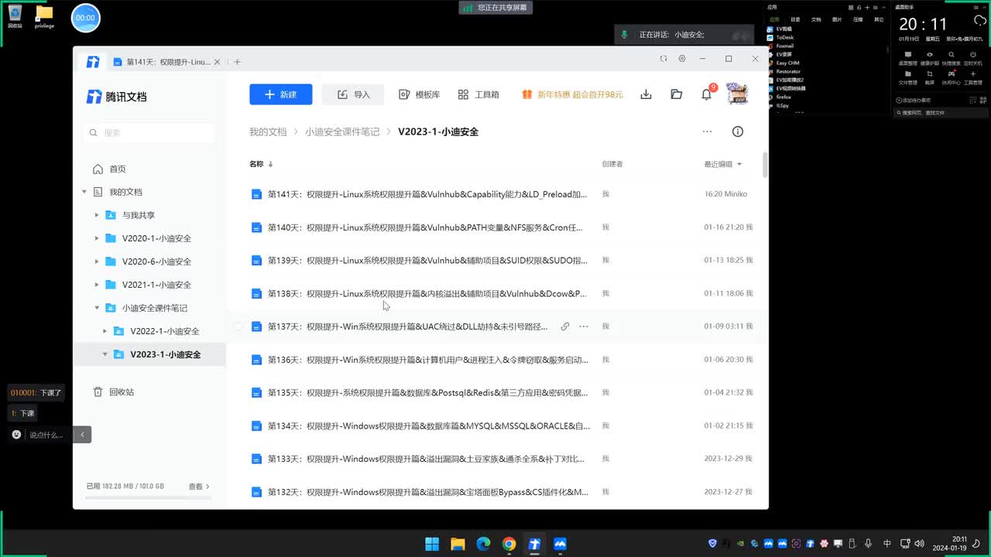Expand the chat panel arrow at left edge
Viewport: 991px width, 557px height.
point(83,435)
